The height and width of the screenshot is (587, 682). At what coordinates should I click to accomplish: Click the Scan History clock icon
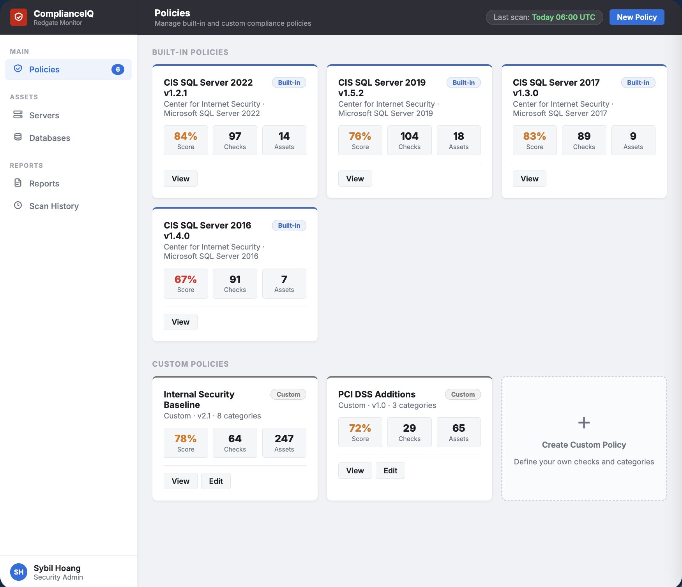[x=18, y=205]
